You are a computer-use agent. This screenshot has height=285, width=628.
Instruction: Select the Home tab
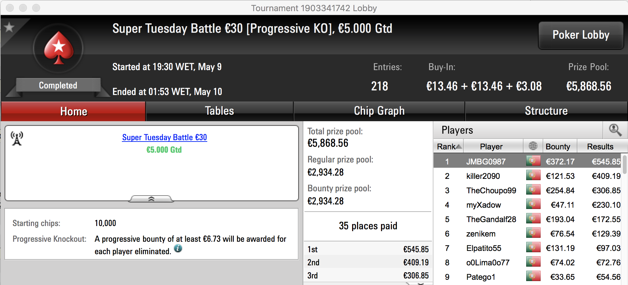tap(73, 111)
